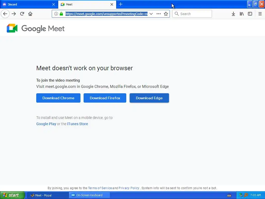Click the magnifier in the Search box
This screenshot has height=199, width=265.
pos(176,14)
